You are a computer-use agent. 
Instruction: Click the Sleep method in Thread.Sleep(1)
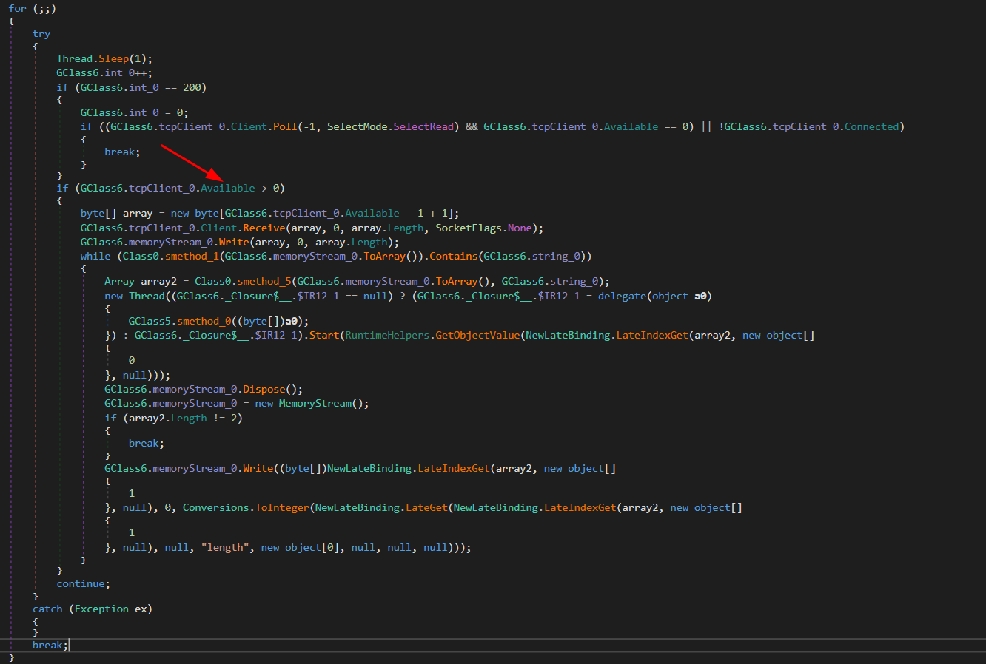[113, 58]
